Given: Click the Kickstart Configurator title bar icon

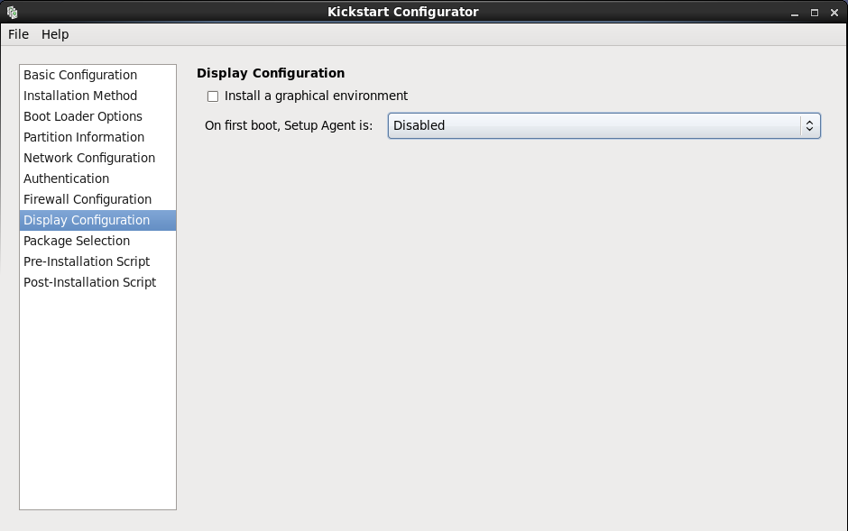Looking at the screenshot, I should tap(13, 12).
